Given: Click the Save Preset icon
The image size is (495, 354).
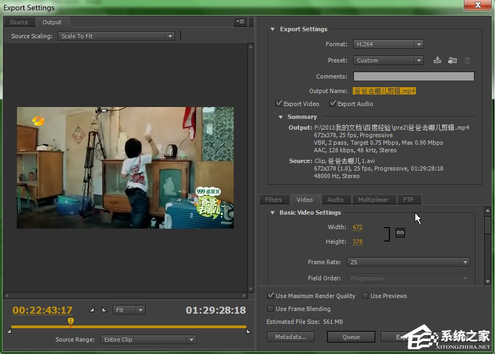Looking at the screenshot, I should 437,60.
